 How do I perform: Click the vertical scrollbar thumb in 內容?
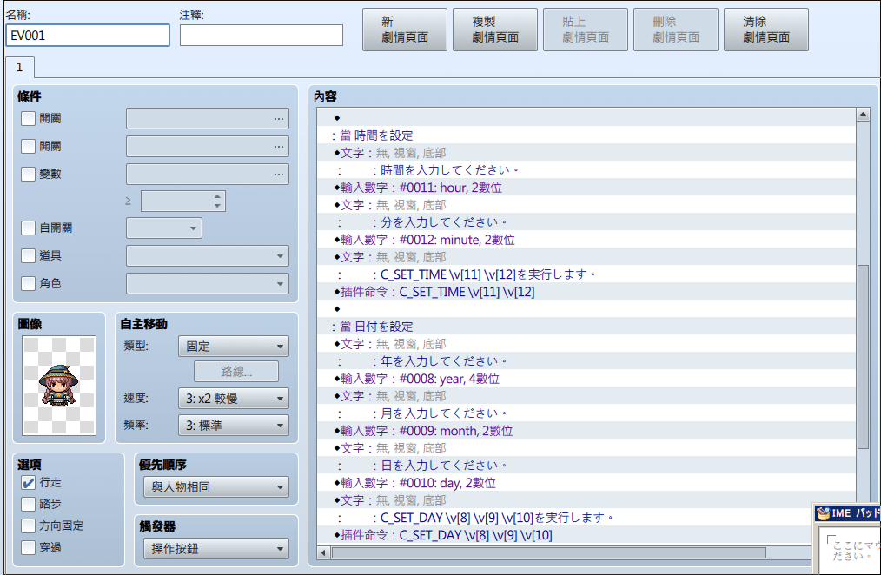pyautogui.click(x=864, y=357)
